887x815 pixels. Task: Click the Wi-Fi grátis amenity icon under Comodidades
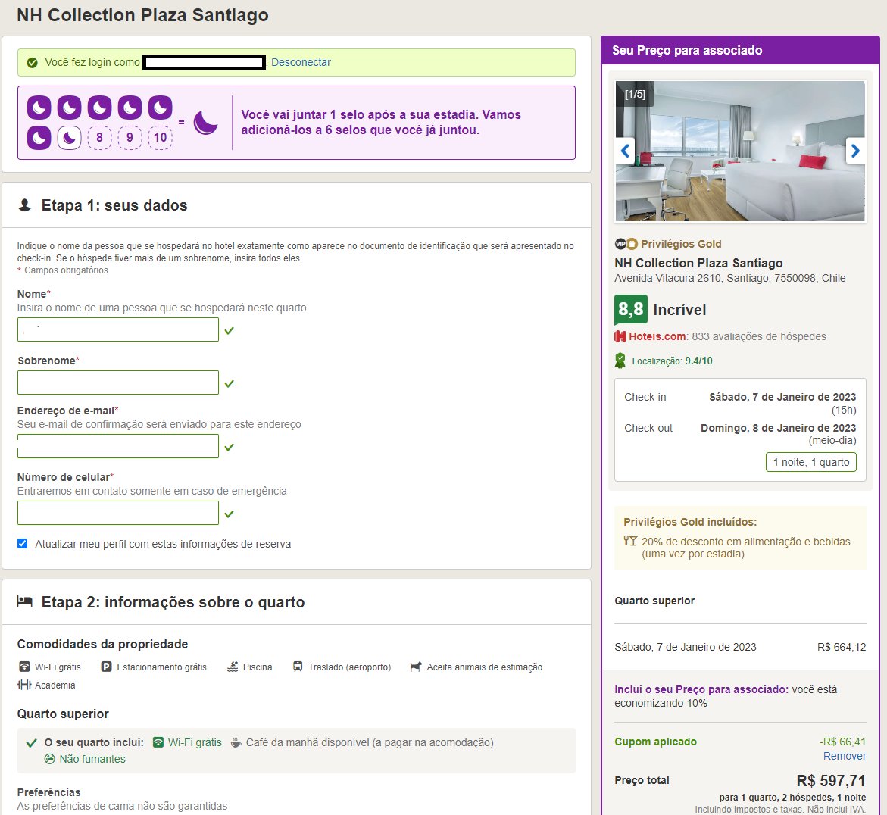click(24, 667)
